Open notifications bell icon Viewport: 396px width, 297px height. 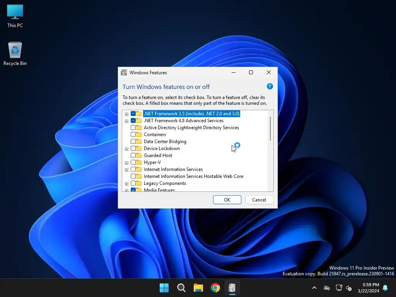pyautogui.click(x=386, y=288)
